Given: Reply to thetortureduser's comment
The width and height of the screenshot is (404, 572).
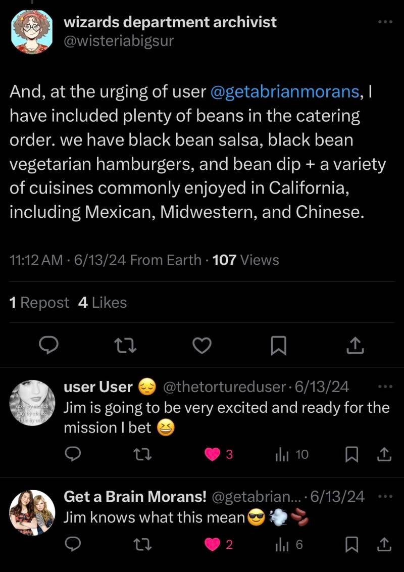Looking at the screenshot, I should tap(74, 454).
